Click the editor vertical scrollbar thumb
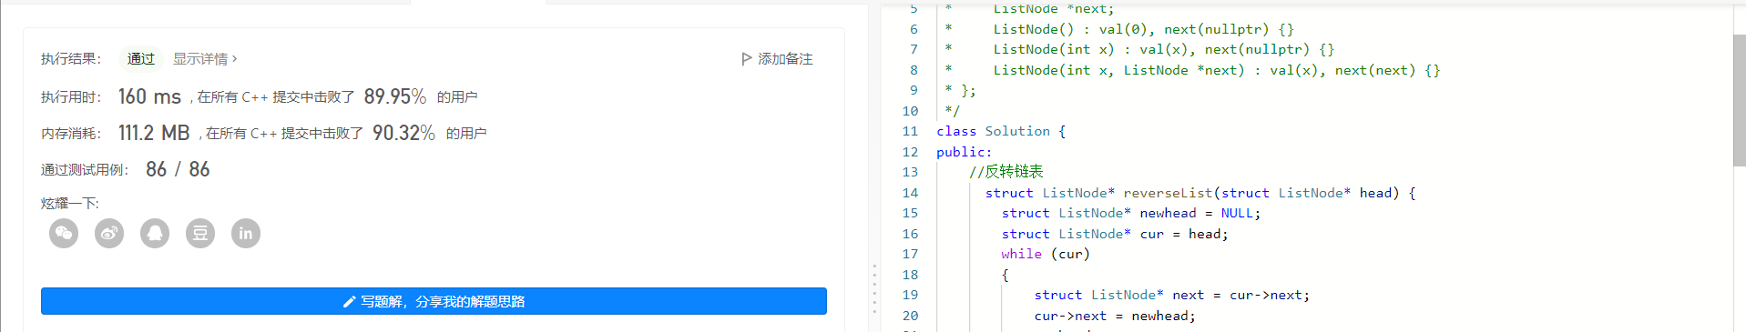This screenshot has width=1746, height=332. tap(1739, 100)
